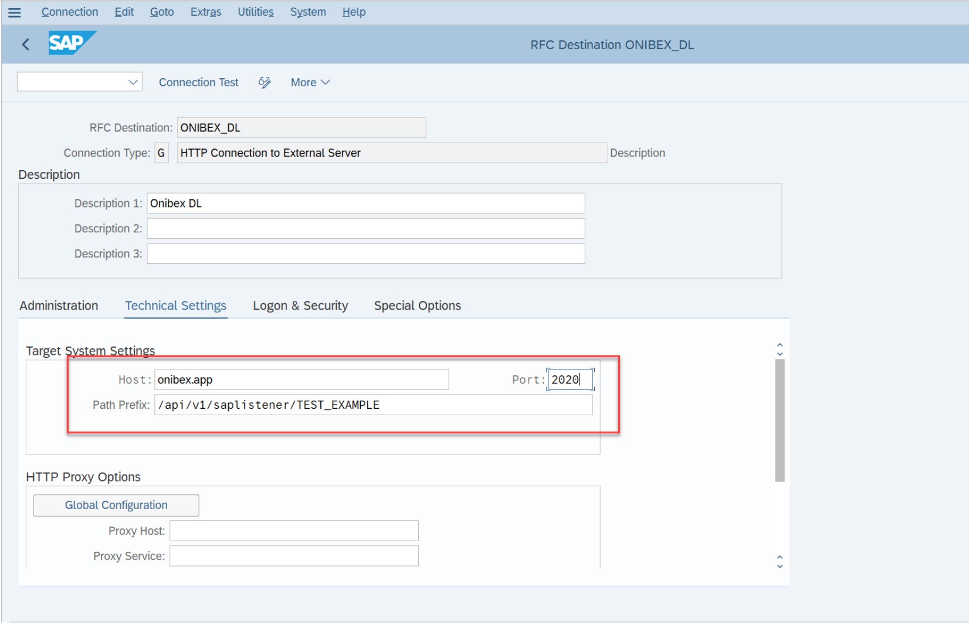Click the Proxy Service input field
This screenshot has width=969, height=624.
pyautogui.click(x=294, y=557)
